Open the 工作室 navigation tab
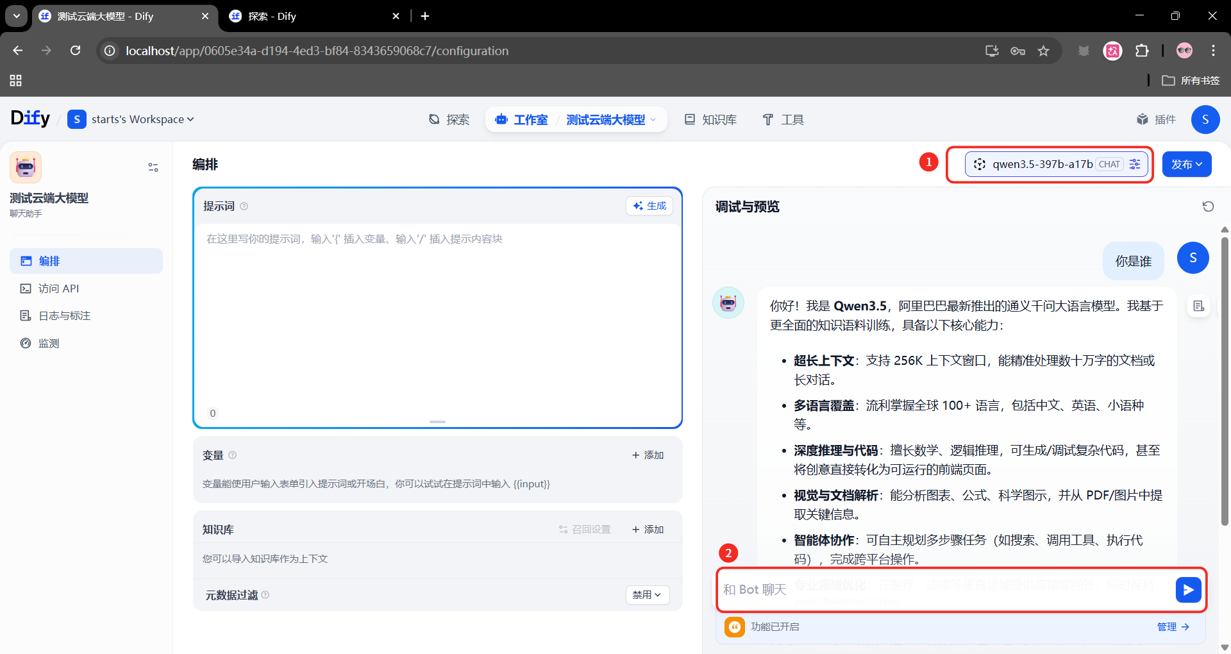 (x=521, y=119)
